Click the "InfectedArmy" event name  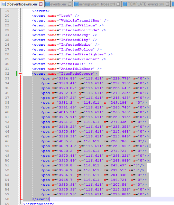tap(75, 35)
